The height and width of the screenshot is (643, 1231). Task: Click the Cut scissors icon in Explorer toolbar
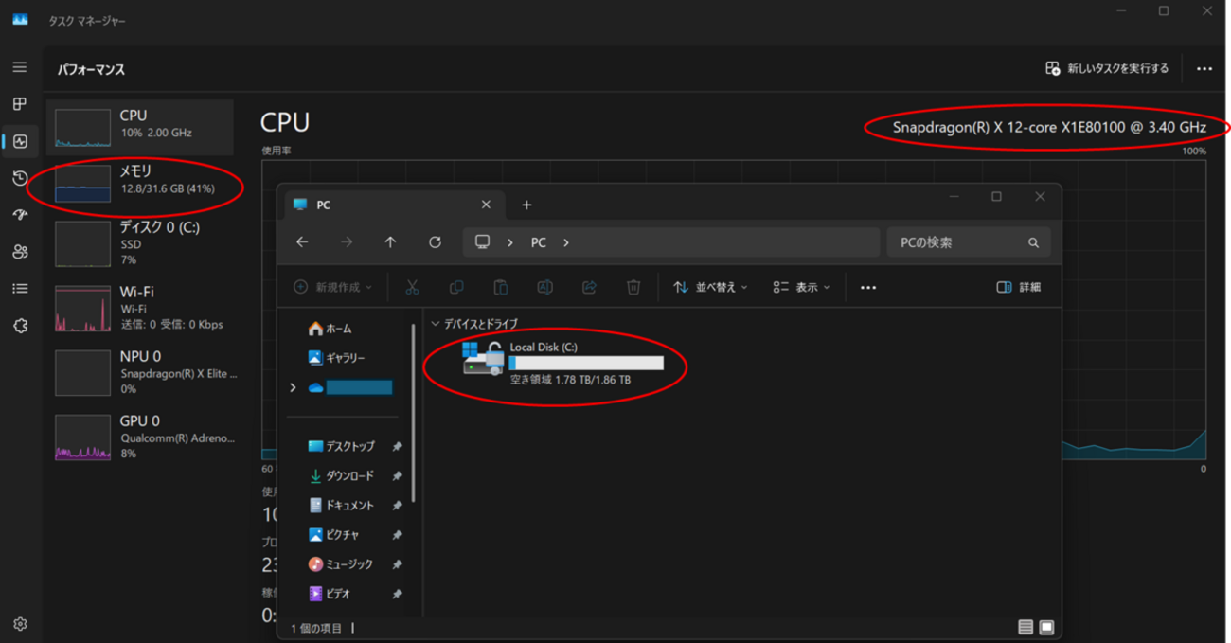point(412,287)
